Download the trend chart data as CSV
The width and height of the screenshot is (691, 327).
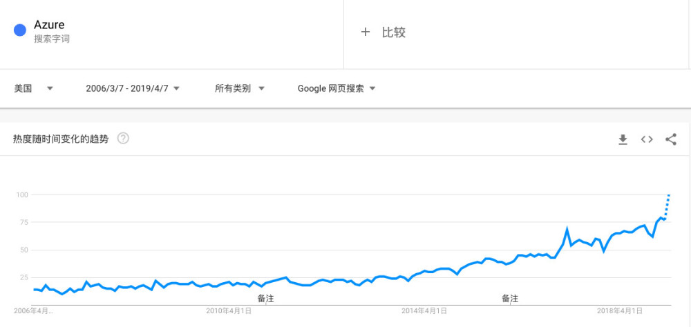[623, 139]
